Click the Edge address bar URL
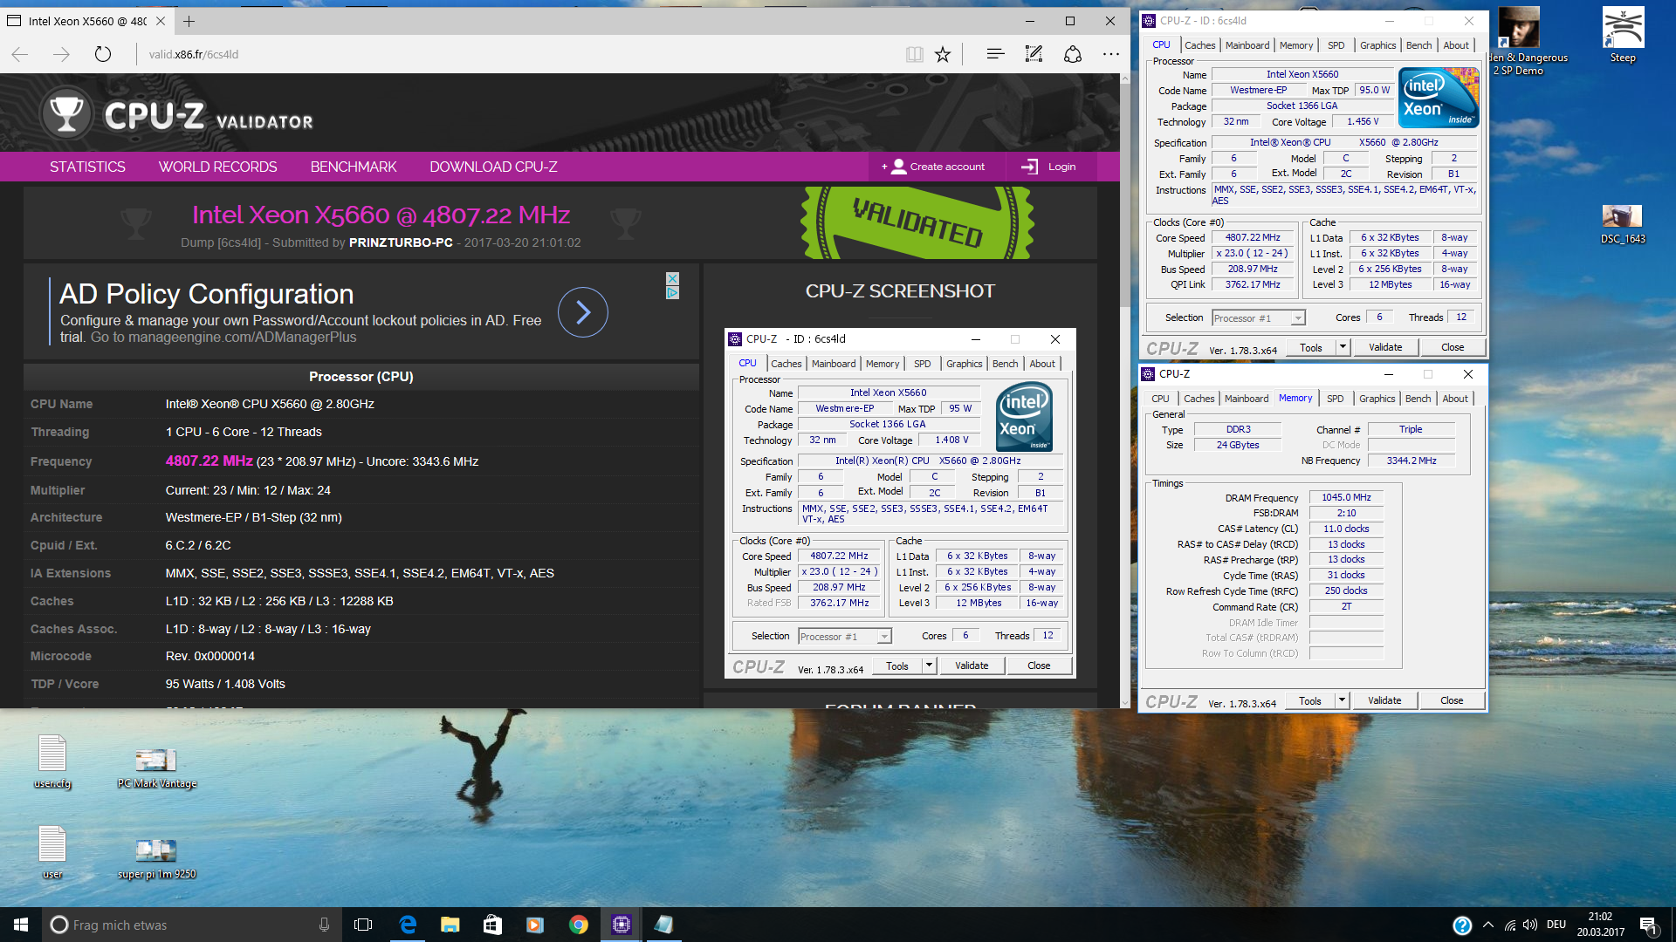The image size is (1676, 942). [x=193, y=54]
